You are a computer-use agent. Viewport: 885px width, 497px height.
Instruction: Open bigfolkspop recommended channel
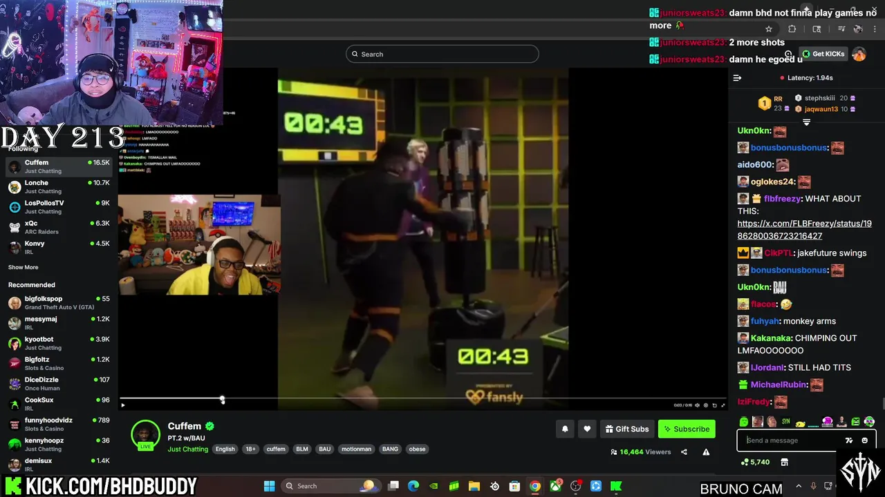pos(59,302)
